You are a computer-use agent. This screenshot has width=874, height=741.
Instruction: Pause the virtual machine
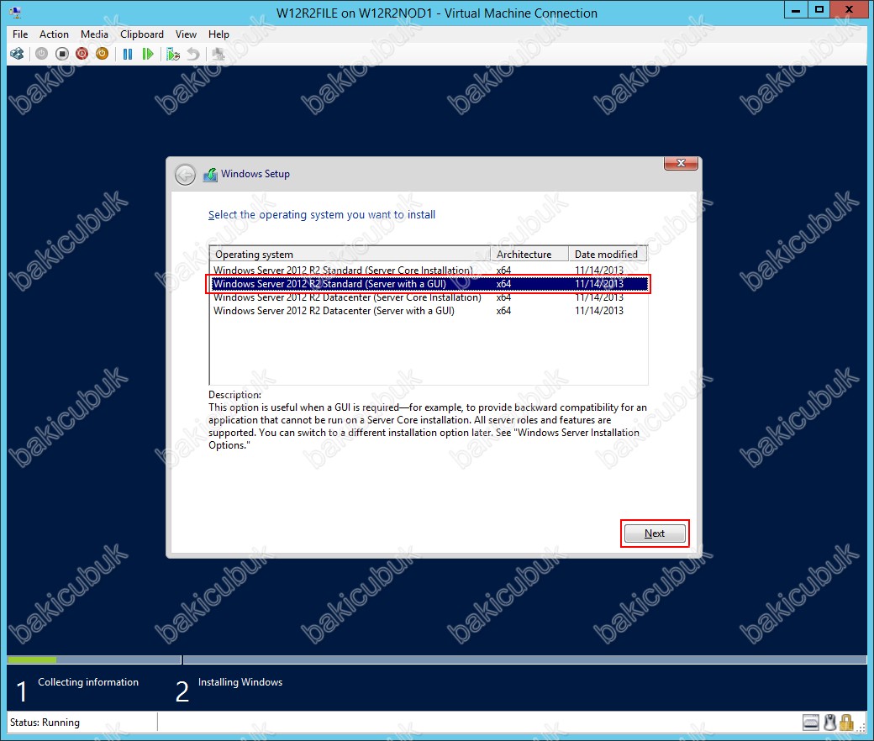pos(128,54)
